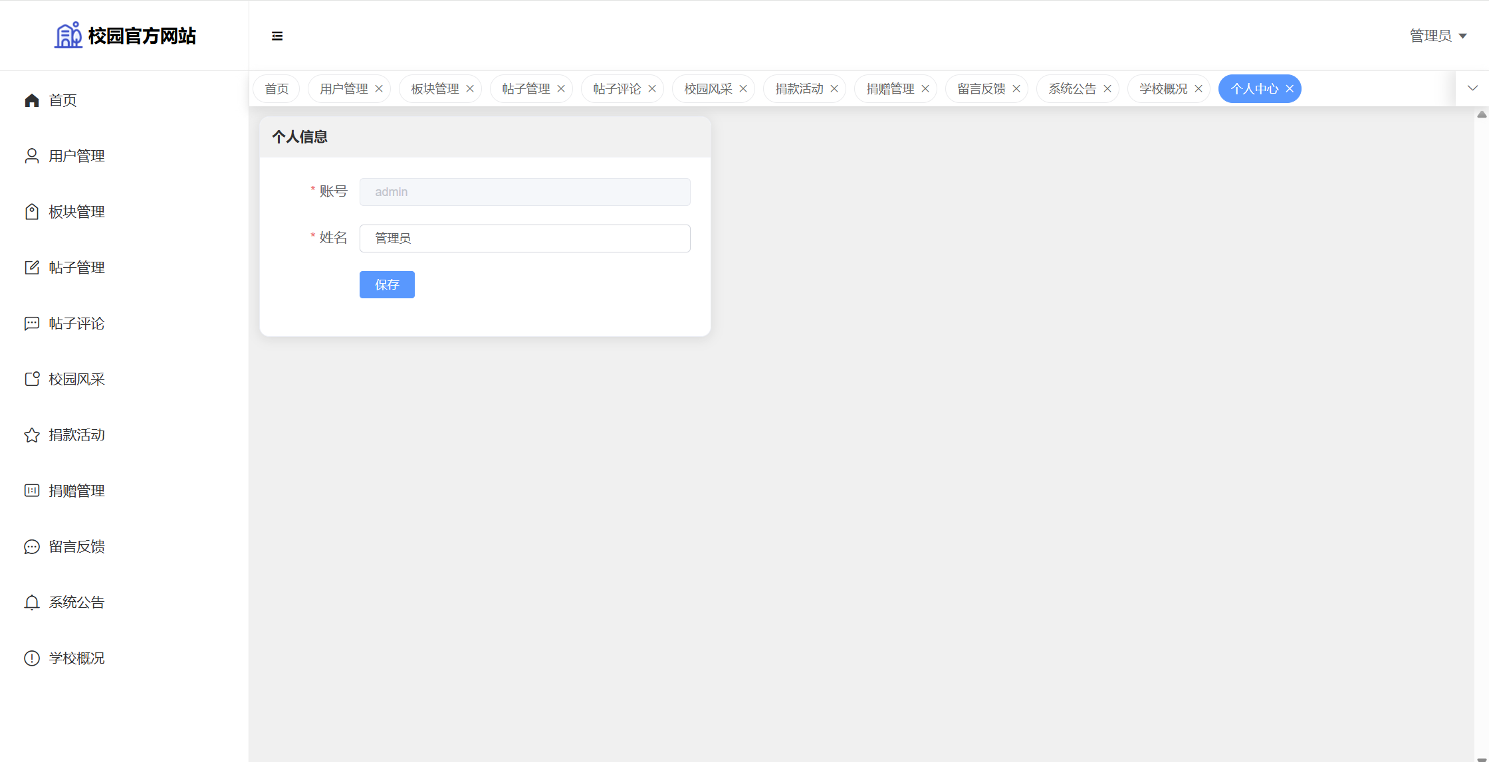Close the 个人中心 tab
Viewport: 1489px width, 762px height.
[x=1290, y=89]
